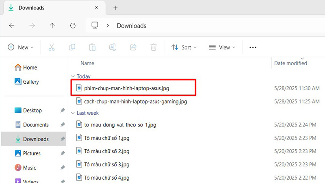Open the Sort dropdown menu
The height and width of the screenshot is (183, 325).
pyautogui.click(x=184, y=47)
